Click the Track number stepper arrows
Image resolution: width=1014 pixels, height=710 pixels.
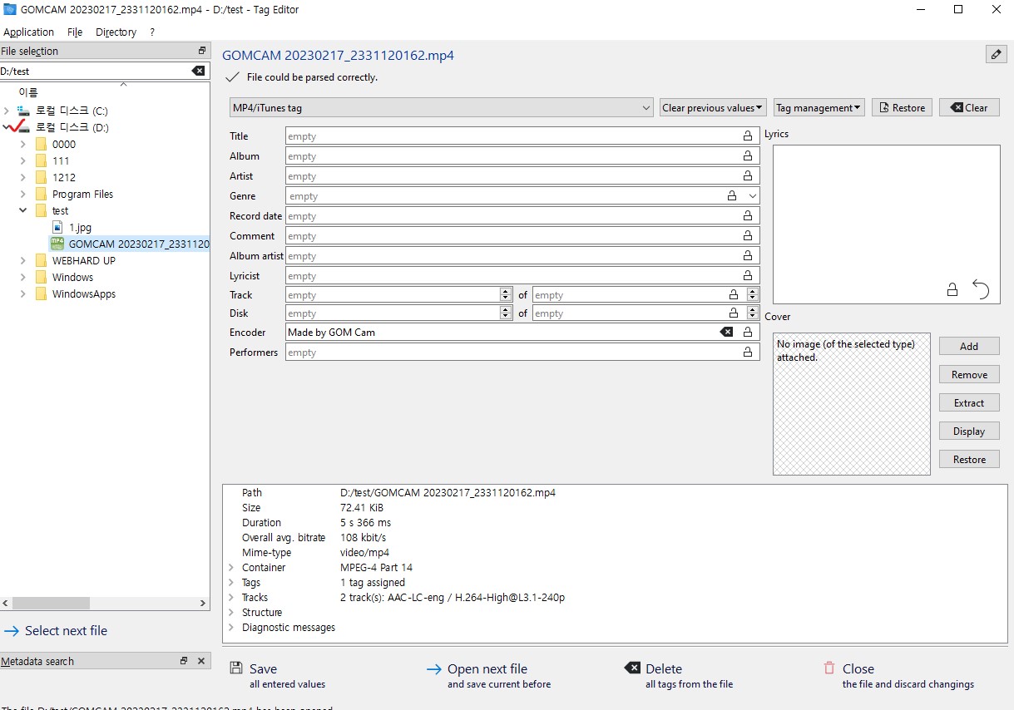[506, 294]
